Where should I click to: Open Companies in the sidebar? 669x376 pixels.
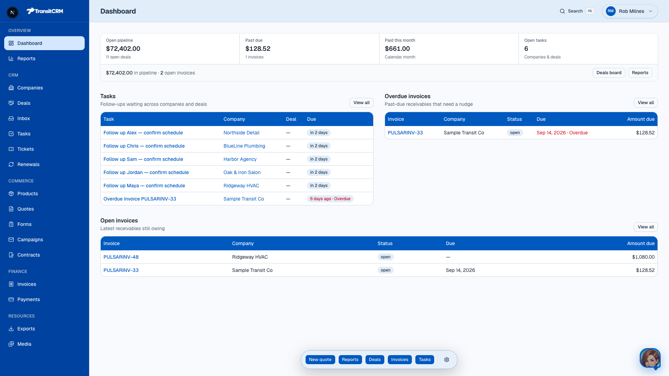click(x=44, y=88)
